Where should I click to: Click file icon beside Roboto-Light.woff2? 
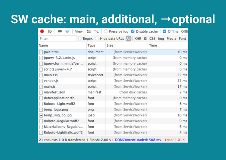click(41, 104)
